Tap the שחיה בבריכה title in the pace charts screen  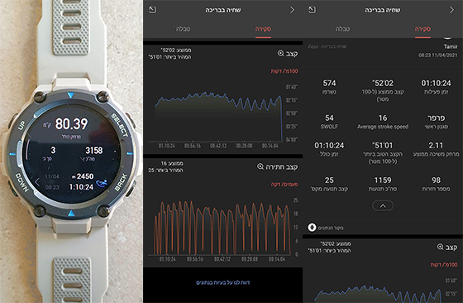pos(223,10)
